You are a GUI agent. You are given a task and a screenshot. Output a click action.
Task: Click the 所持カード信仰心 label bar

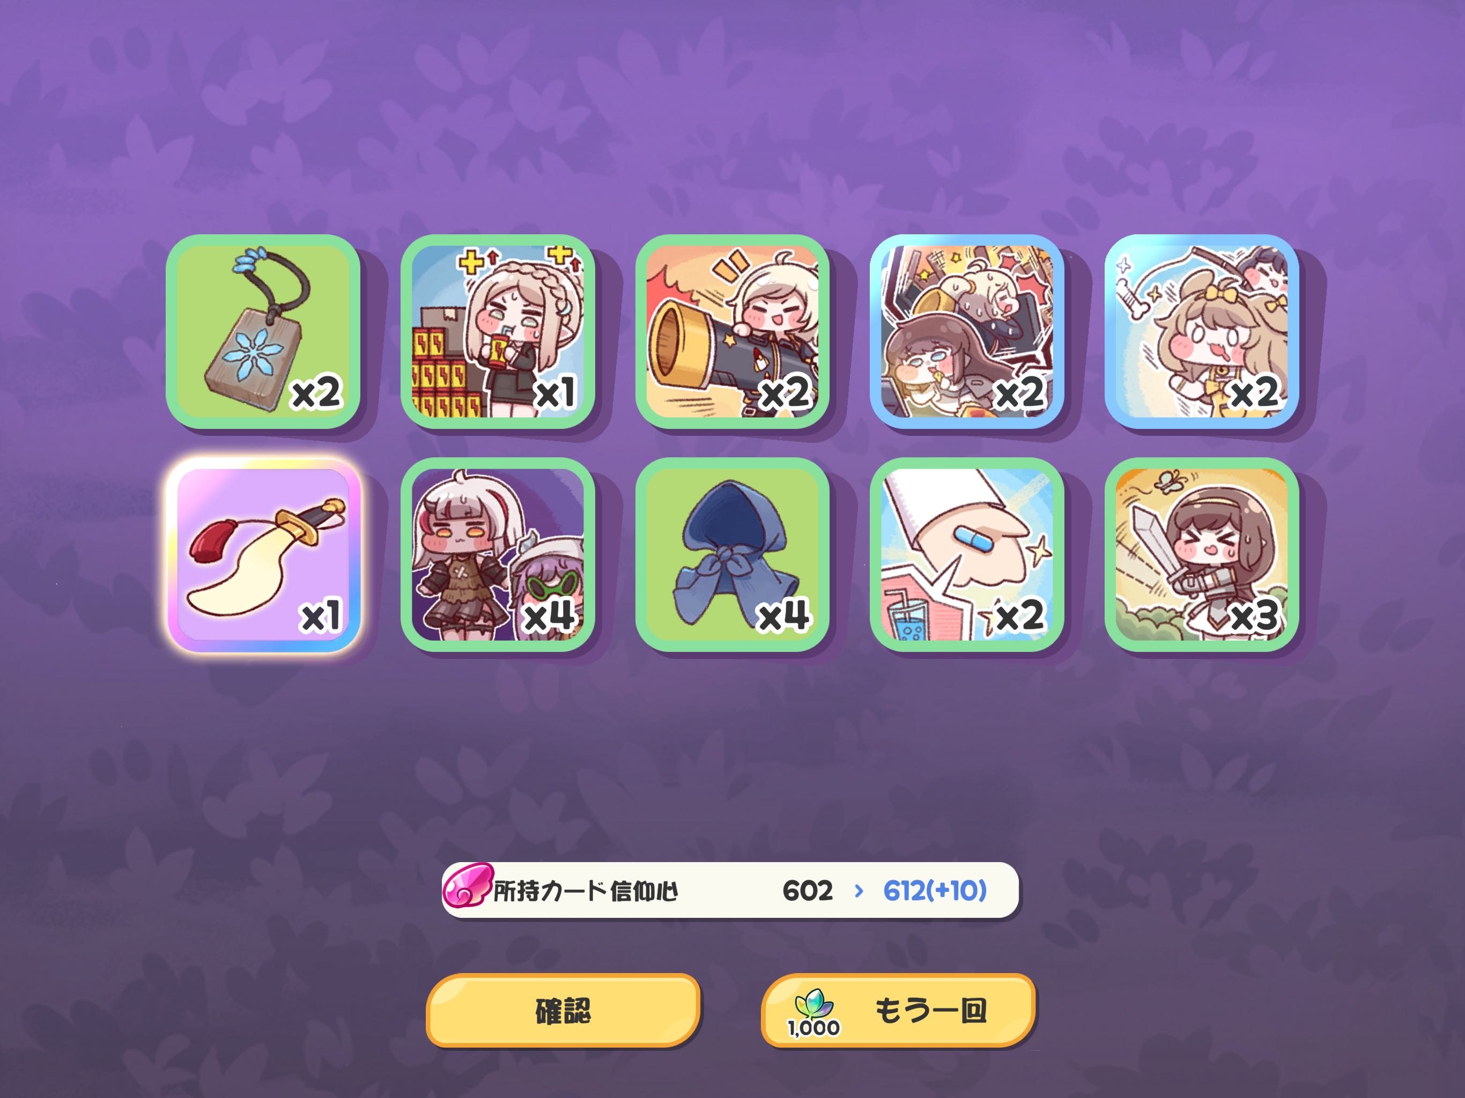[730, 890]
